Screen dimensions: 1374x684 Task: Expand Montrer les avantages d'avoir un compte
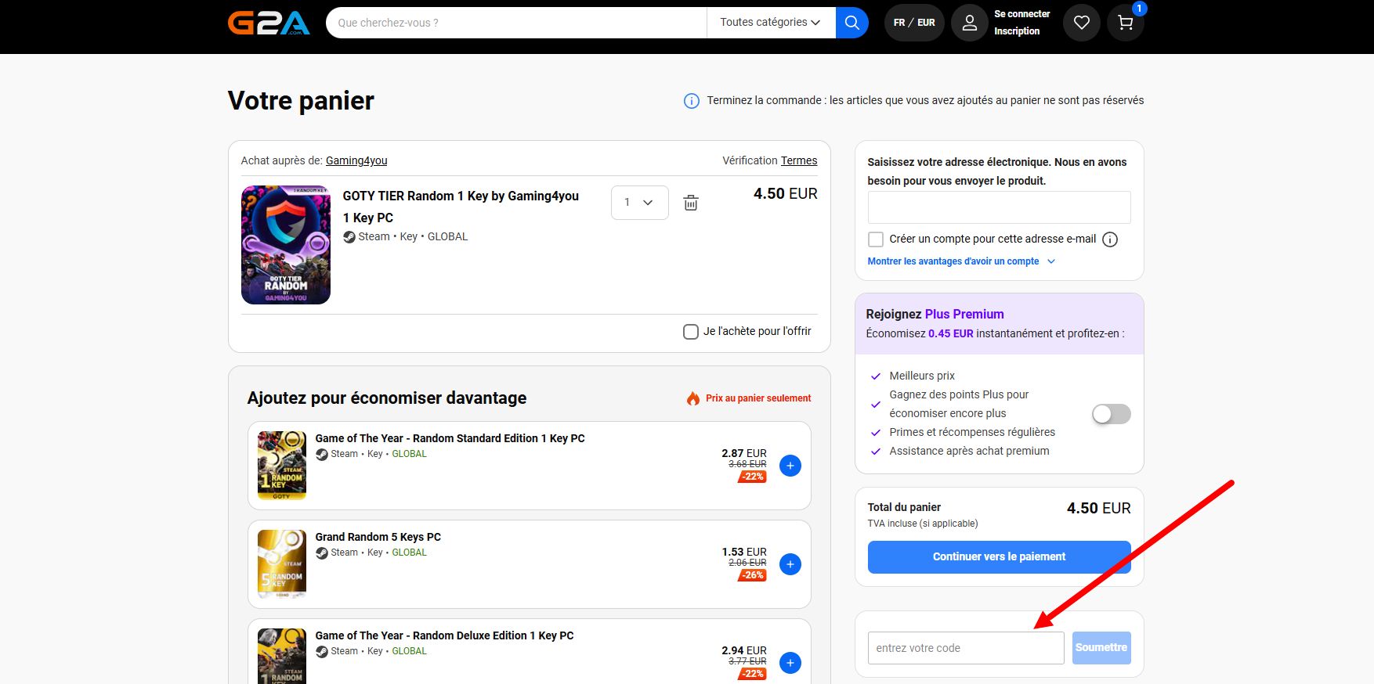(x=961, y=261)
